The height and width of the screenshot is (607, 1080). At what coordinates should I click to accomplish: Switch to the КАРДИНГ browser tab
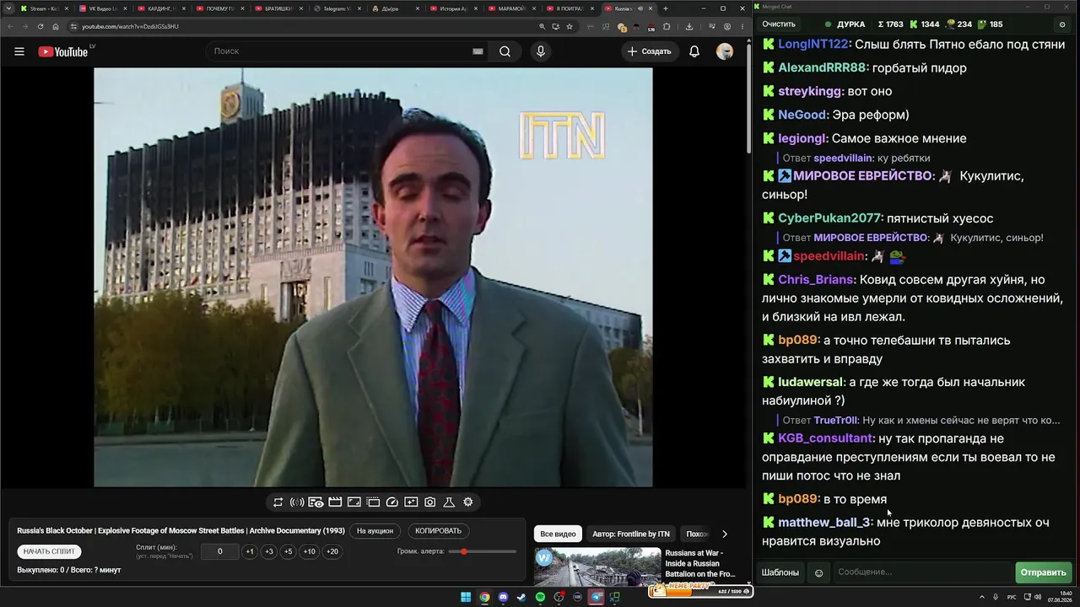click(159, 8)
